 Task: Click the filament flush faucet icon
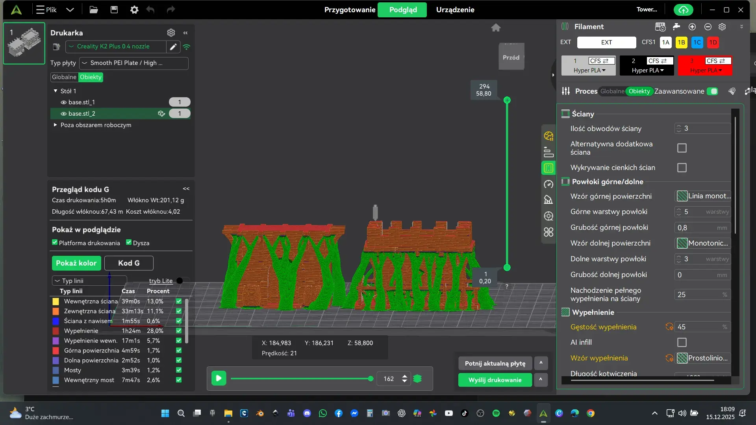(676, 27)
